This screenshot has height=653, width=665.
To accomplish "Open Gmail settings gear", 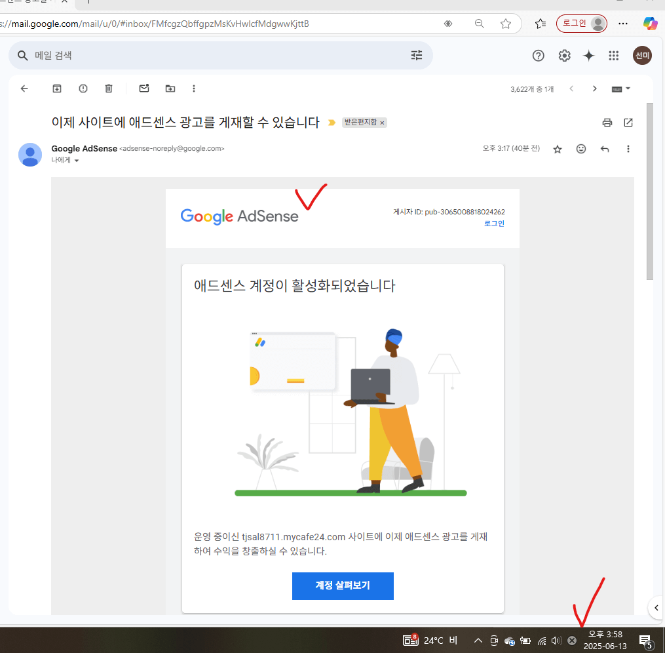I will tap(565, 56).
